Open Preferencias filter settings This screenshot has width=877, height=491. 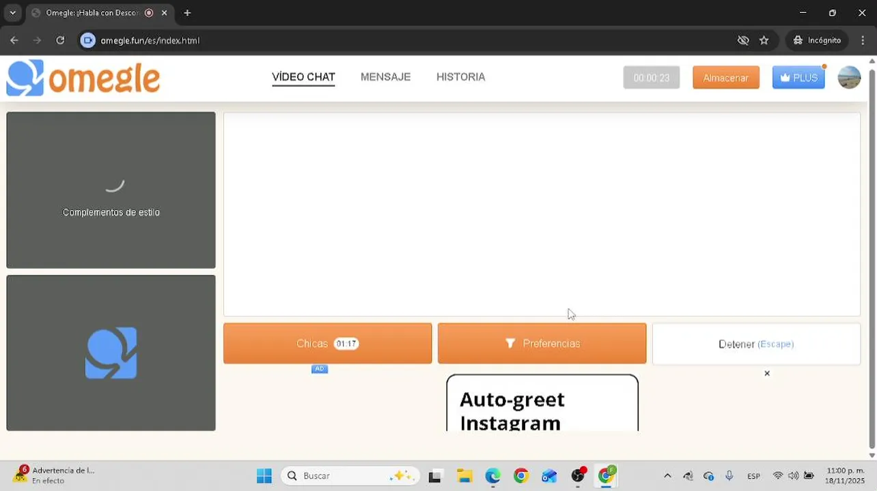542,343
